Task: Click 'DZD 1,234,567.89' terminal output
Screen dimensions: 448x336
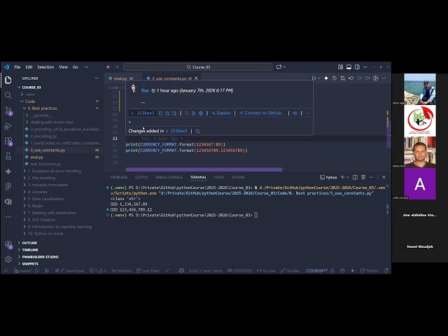Action: 129,204
